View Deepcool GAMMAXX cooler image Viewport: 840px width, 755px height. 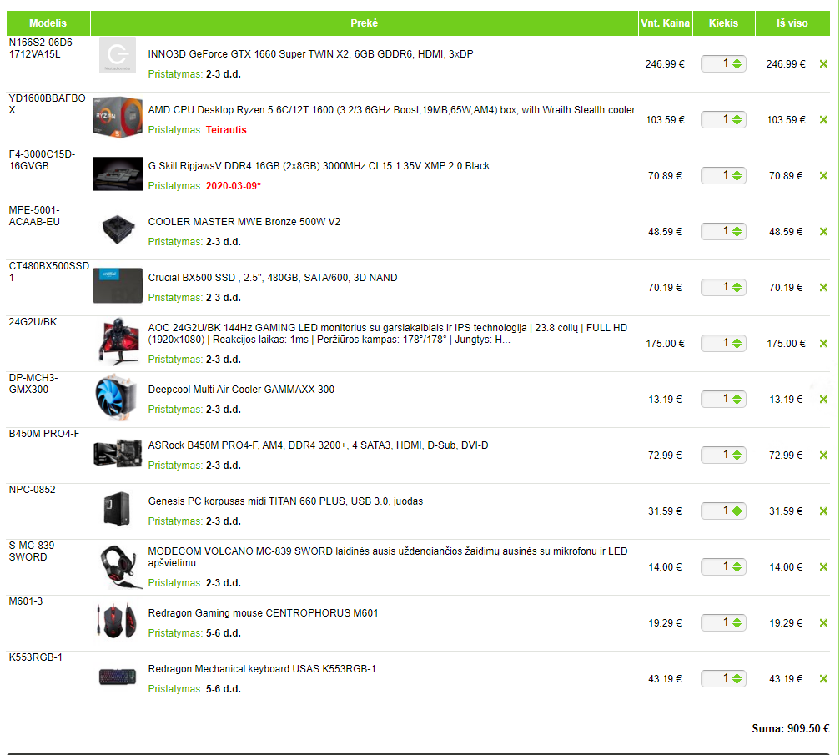pyautogui.click(x=116, y=398)
